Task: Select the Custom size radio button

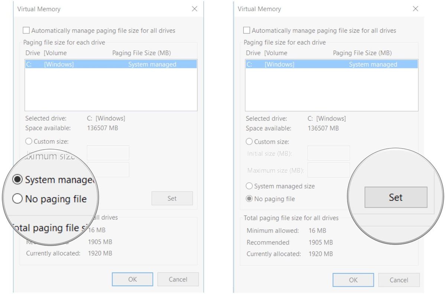Action: (29, 141)
